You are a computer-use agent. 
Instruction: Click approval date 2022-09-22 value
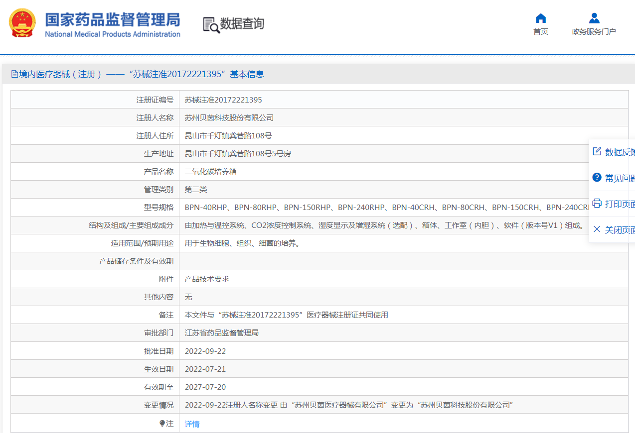[205, 351]
